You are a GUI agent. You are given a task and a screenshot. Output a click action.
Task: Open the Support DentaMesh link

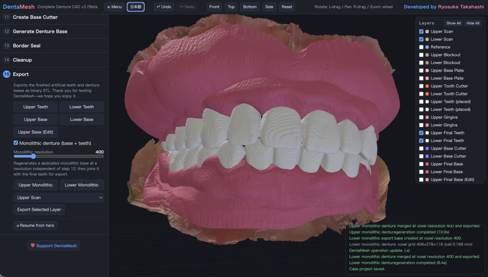[x=53, y=246]
